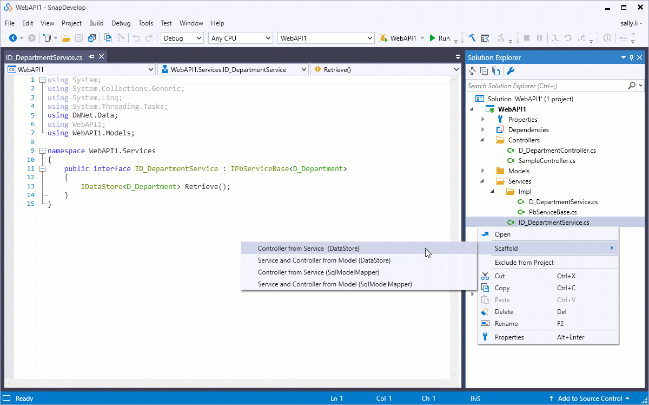Image resolution: width=649 pixels, height=405 pixels.
Task: Open the Tools menu
Action: coord(145,23)
